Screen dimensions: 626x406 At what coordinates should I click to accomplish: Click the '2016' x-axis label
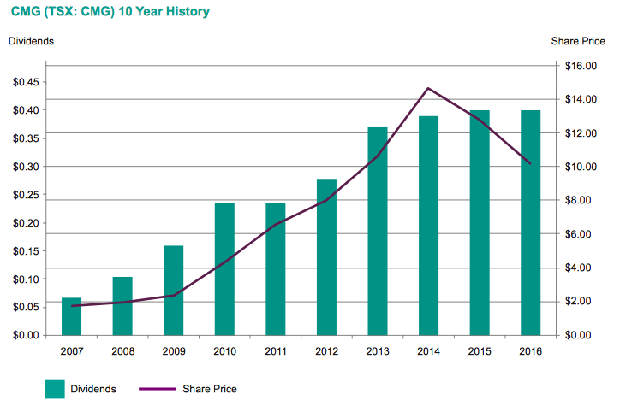531,351
